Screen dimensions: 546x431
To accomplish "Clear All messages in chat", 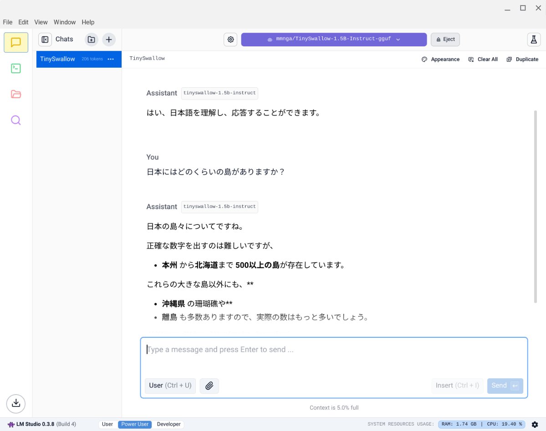I will [x=483, y=60].
